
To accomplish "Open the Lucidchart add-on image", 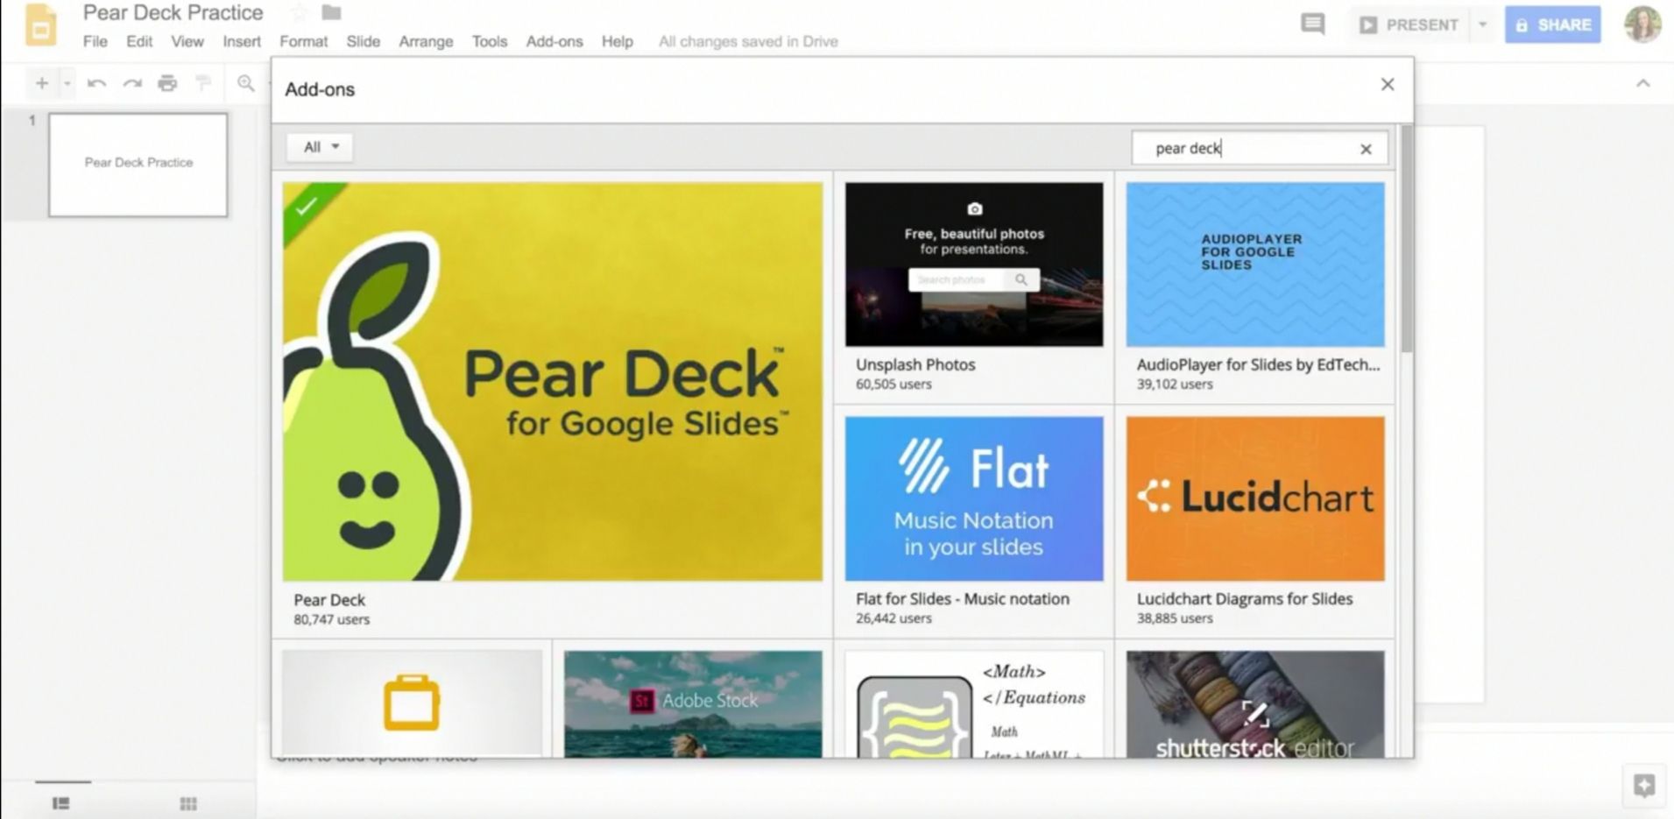I will click(1255, 498).
